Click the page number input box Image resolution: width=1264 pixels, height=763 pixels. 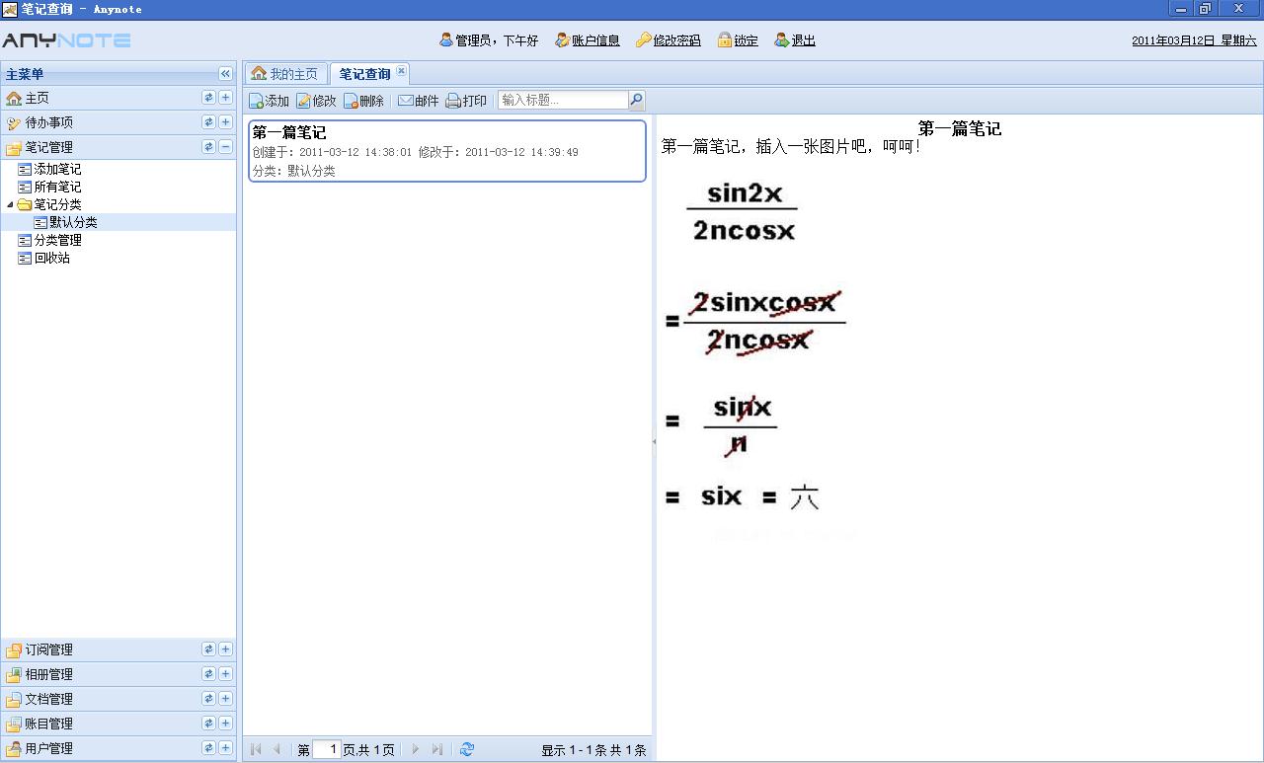[327, 749]
